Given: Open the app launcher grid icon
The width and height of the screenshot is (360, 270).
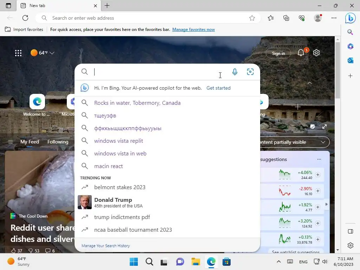Looking at the screenshot, I should click(x=18, y=53).
